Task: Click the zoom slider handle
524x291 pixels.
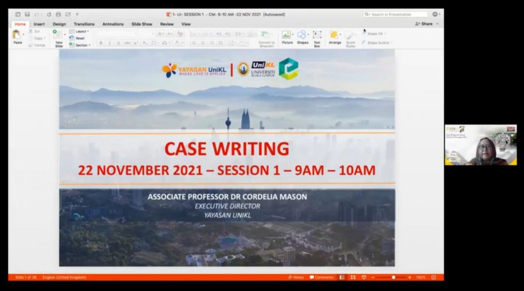Action: (394, 278)
